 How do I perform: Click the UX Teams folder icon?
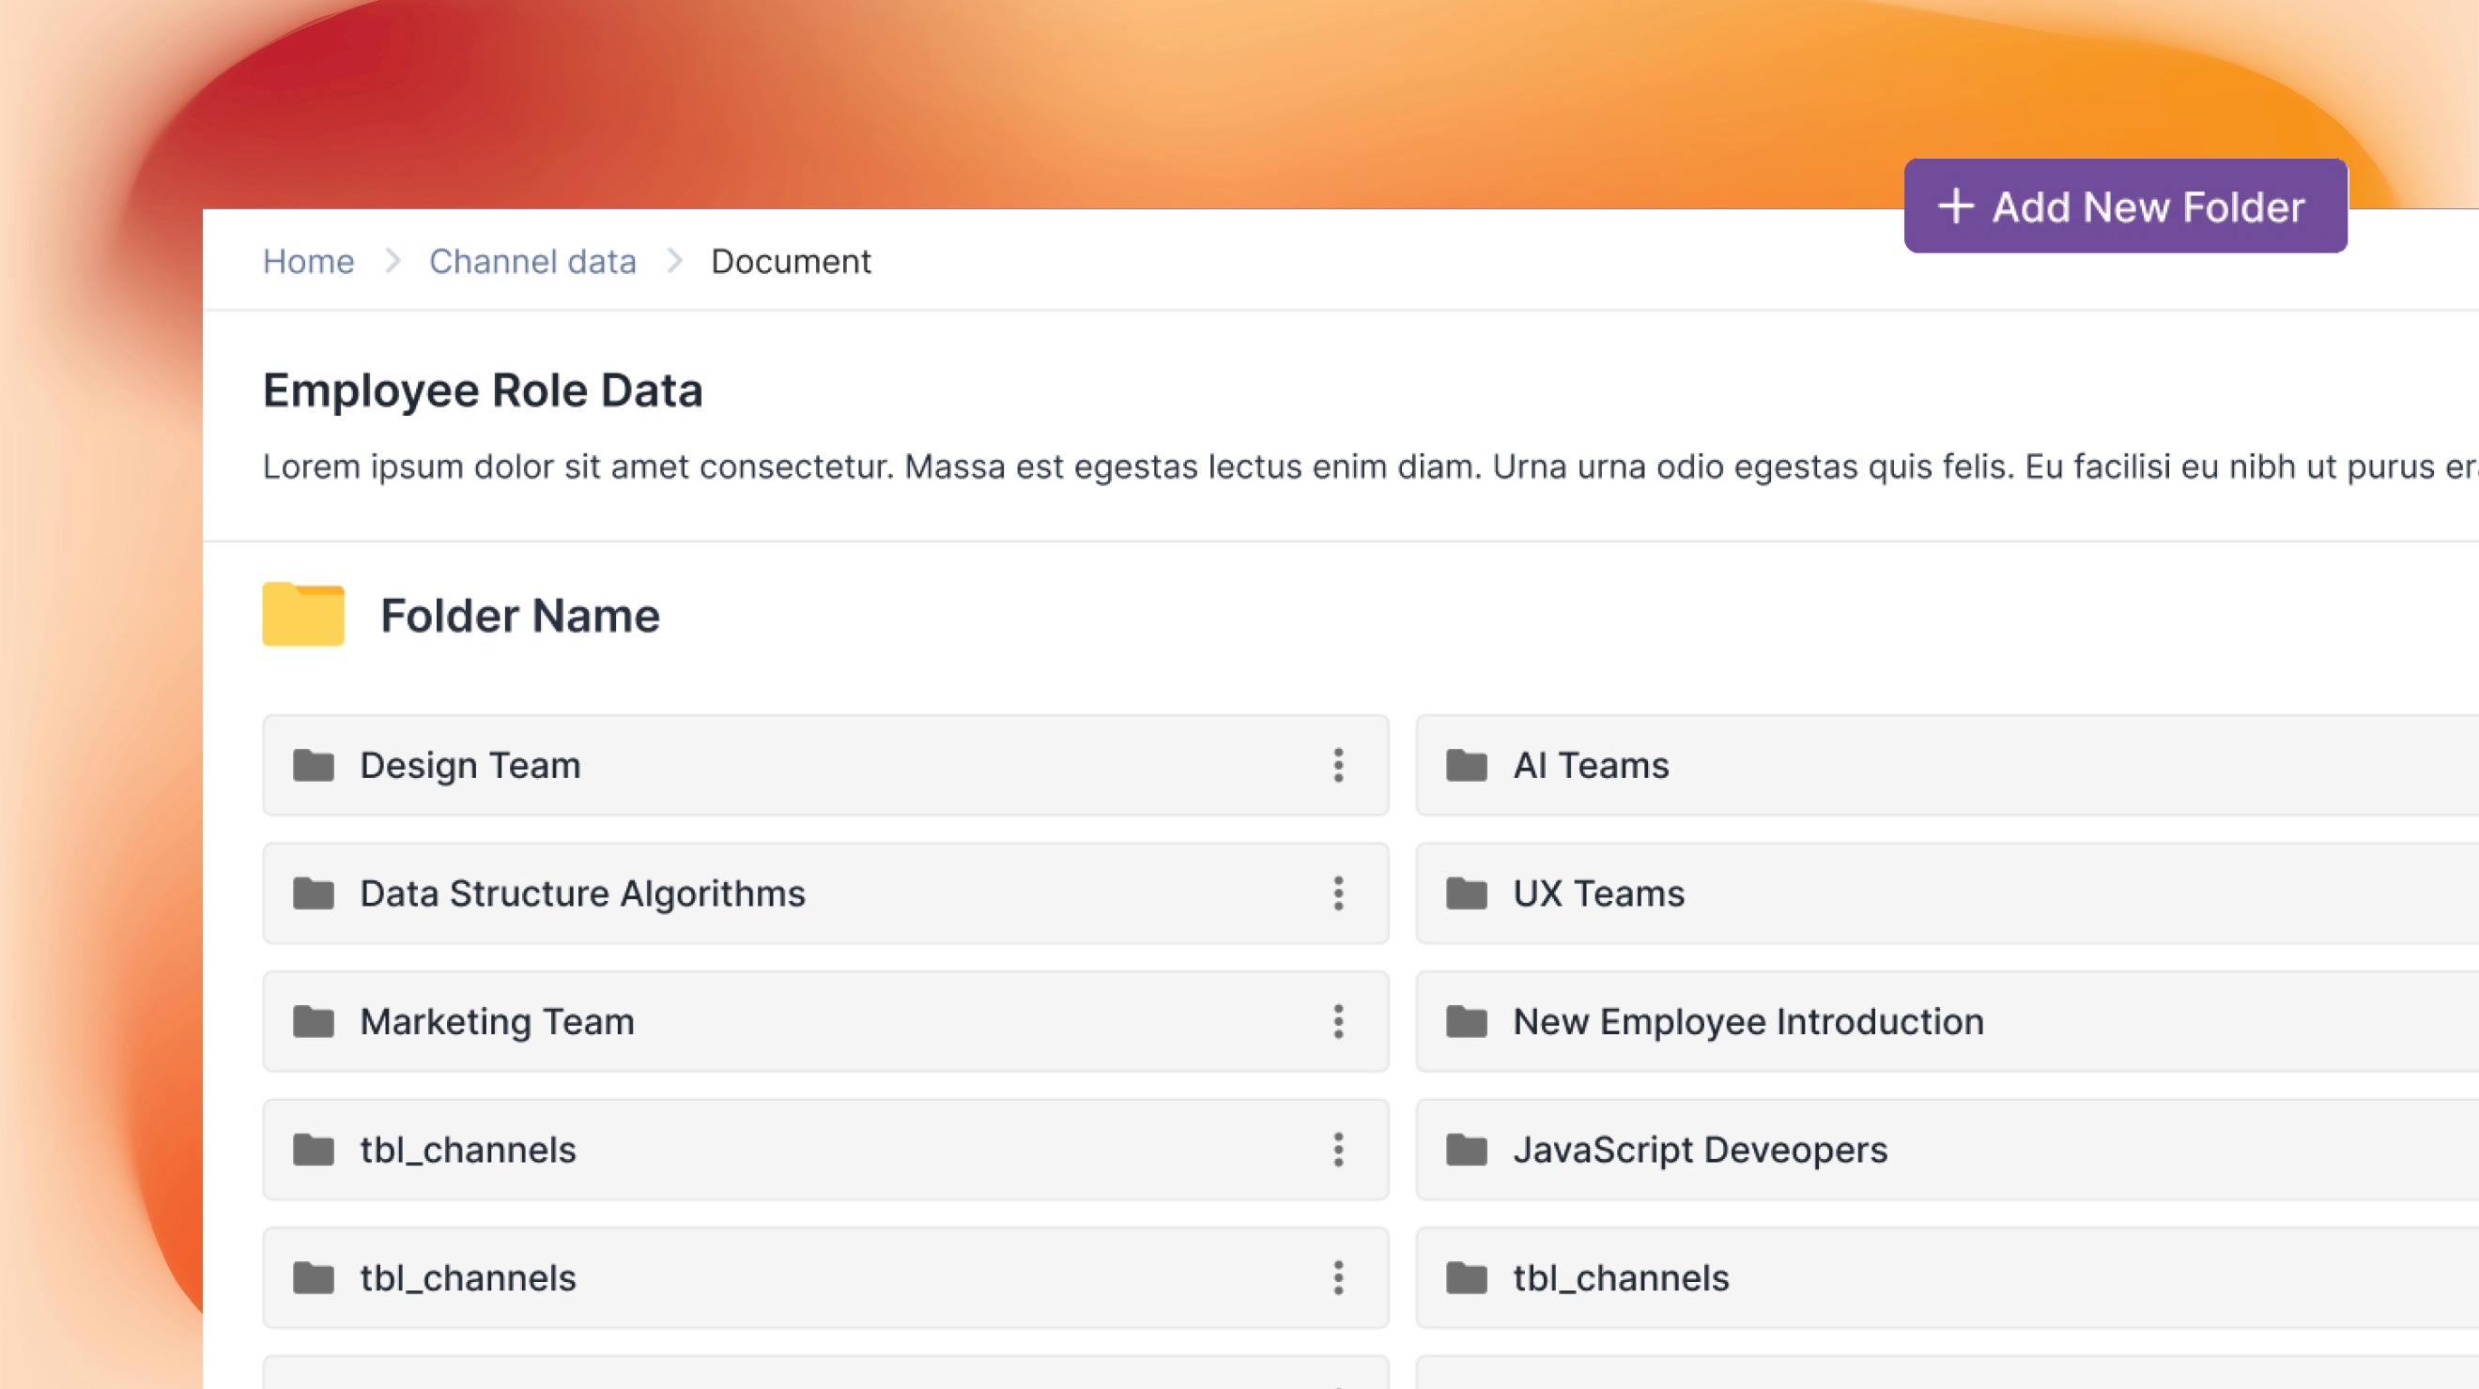click(x=1467, y=893)
